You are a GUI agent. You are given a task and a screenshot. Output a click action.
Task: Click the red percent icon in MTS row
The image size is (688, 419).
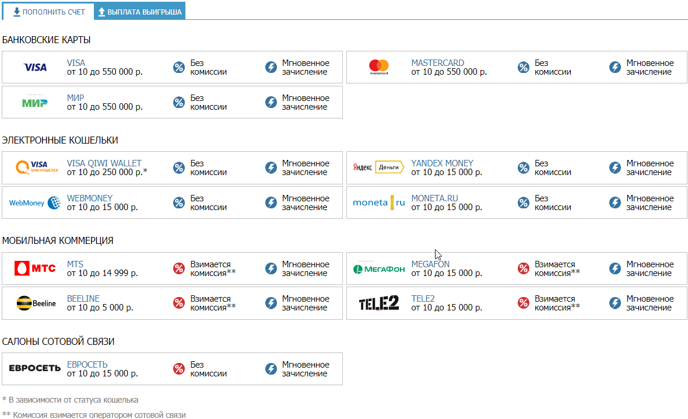(178, 268)
